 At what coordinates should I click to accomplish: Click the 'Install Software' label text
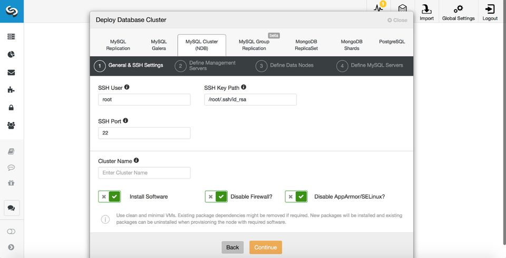pyautogui.click(x=149, y=197)
